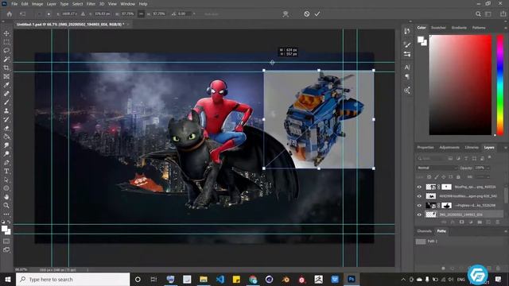
Task: Select the Pen tool
Action: click(6, 162)
